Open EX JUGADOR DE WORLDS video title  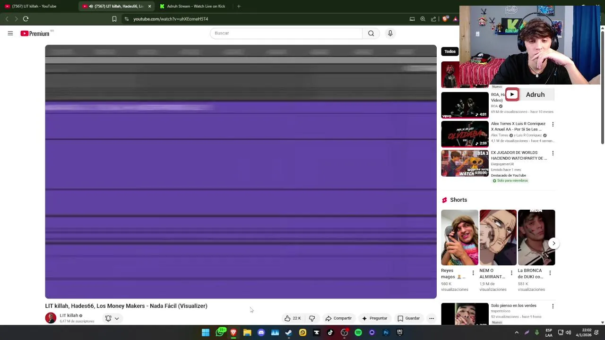tap(519, 155)
